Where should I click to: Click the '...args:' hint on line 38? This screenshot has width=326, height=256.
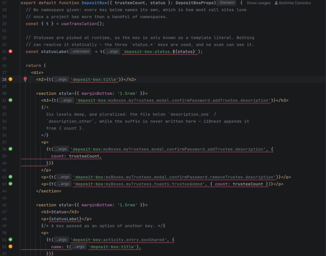pyautogui.click(x=61, y=149)
